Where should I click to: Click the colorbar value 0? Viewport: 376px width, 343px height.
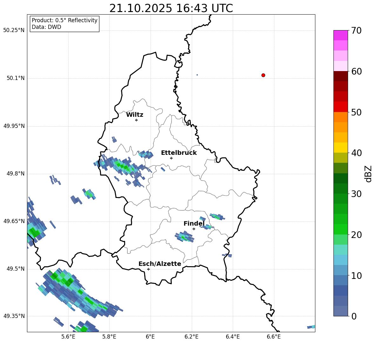(x=354, y=316)
